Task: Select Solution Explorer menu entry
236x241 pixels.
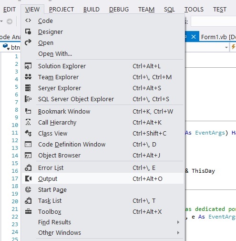Action: 103,66
